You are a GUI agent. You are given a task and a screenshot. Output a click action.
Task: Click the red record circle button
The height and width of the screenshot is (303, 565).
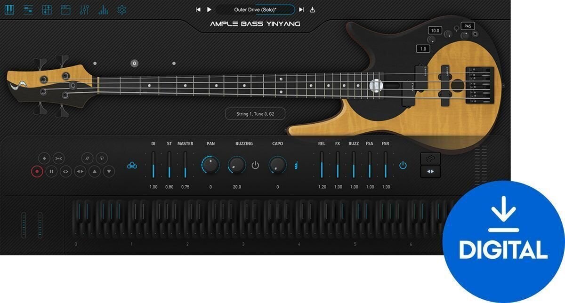37,171
